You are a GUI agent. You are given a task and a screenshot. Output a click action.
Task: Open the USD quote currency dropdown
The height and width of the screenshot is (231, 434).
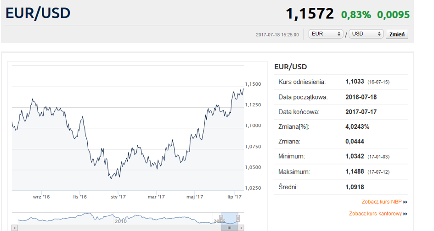coord(366,34)
